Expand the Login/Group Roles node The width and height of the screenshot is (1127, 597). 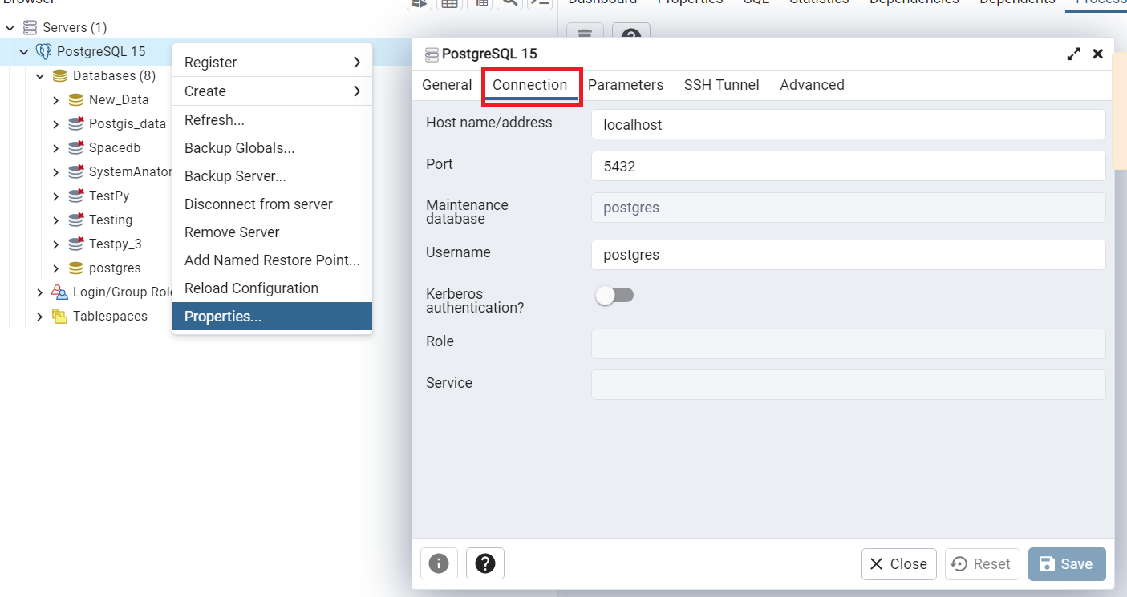coord(40,292)
